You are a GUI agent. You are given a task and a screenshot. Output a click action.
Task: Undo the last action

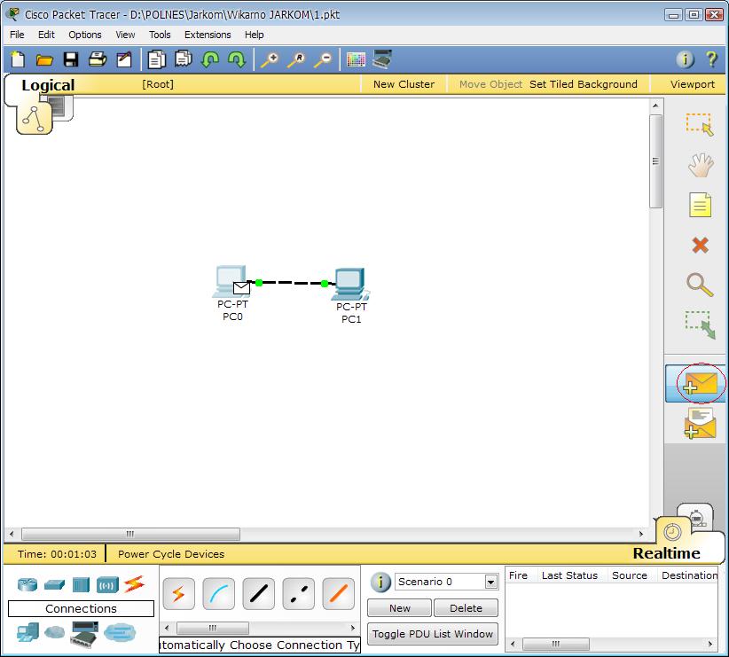[210, 59]
